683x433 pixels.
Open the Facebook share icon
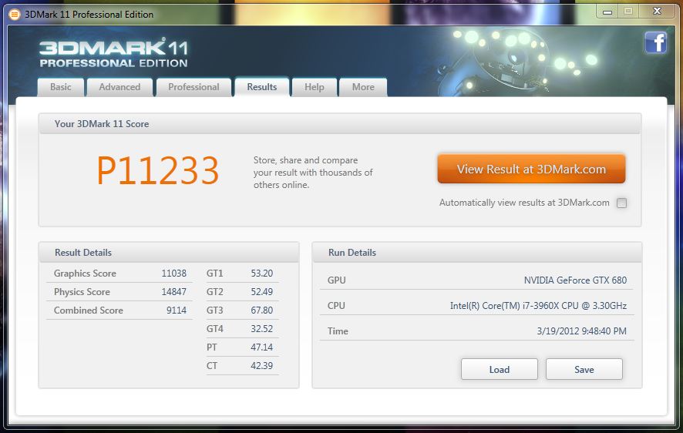[x=655, y=42]
